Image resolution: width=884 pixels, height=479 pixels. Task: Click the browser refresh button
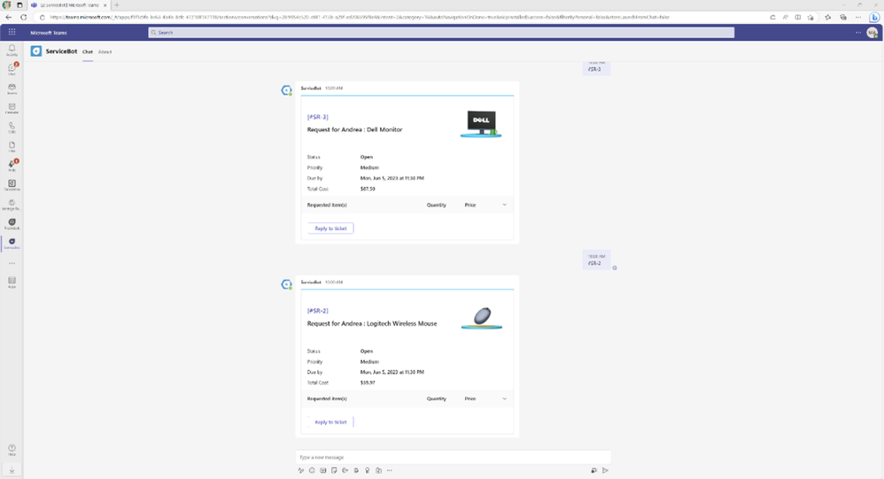pyautogui.click(x=24, y=17)
